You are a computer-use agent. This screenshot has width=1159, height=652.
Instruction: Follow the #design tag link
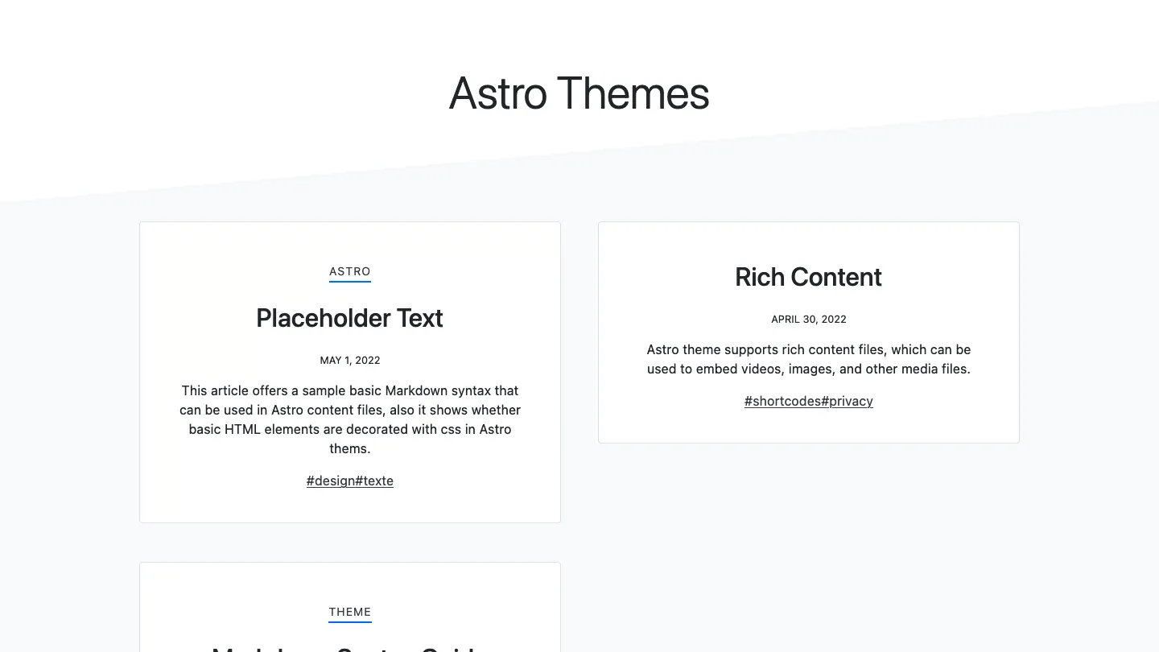[331, 481]
